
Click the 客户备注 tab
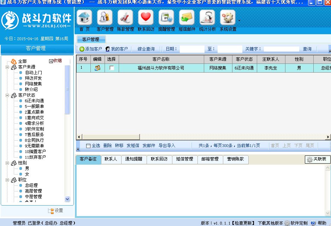point(88,159)
